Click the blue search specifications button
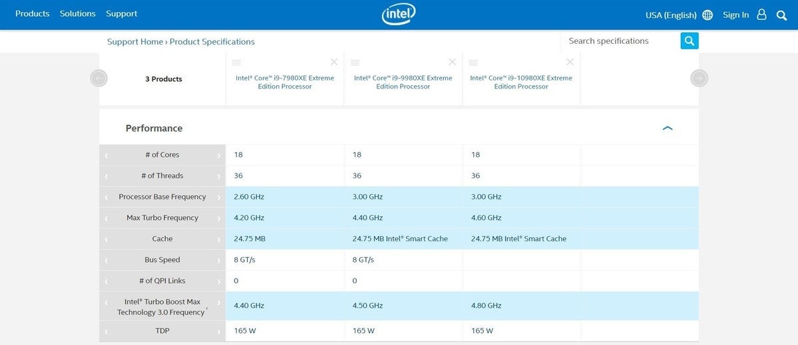The height and width of the screenshot is (345, 798). click(x=690, y=41)
